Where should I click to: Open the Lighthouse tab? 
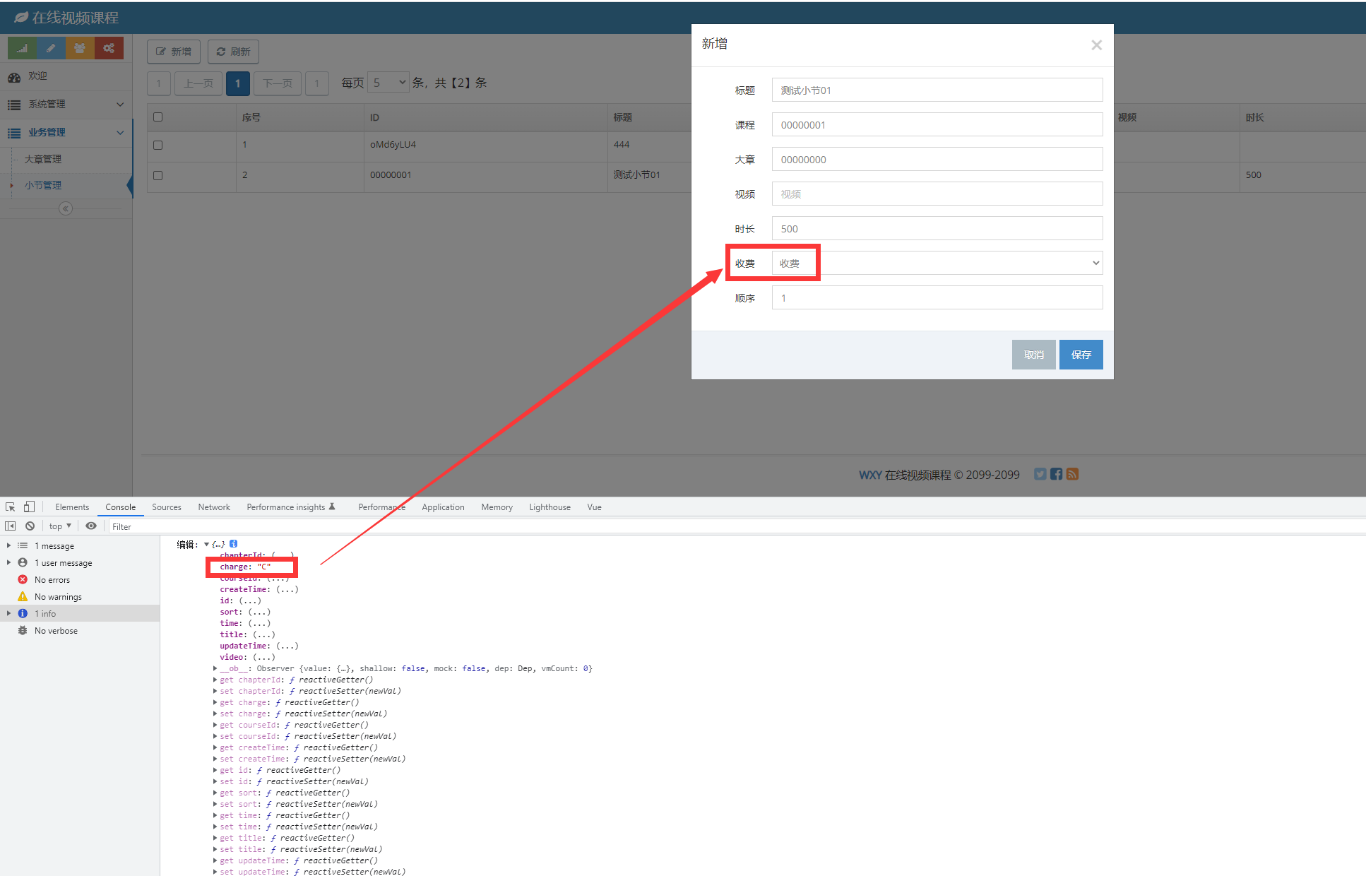coord(550,507)
